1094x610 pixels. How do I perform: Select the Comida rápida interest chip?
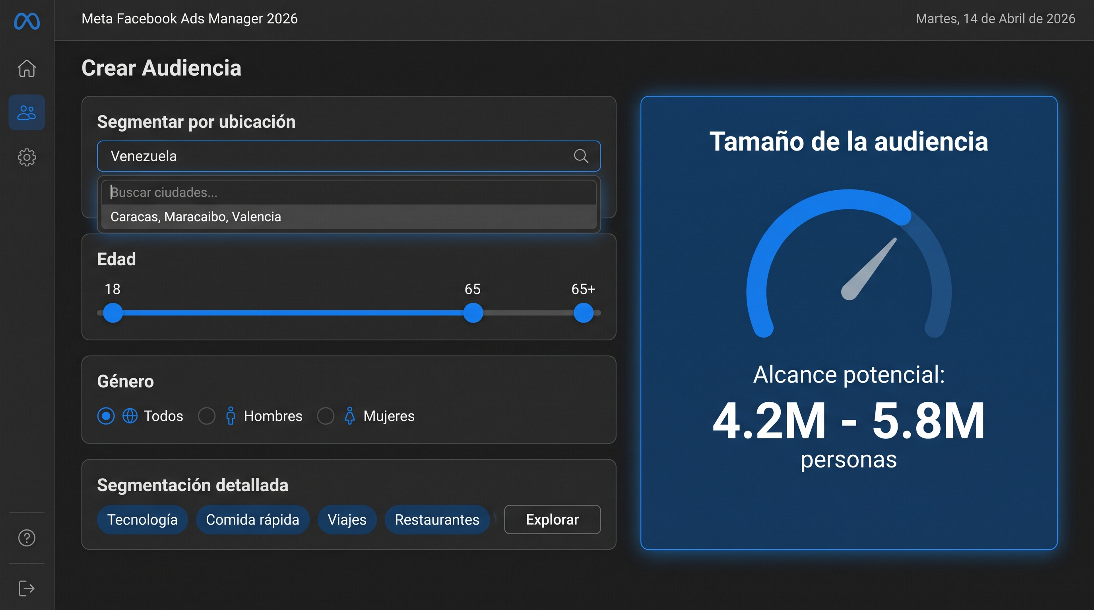pyautogui.click(x=253, y=519)
